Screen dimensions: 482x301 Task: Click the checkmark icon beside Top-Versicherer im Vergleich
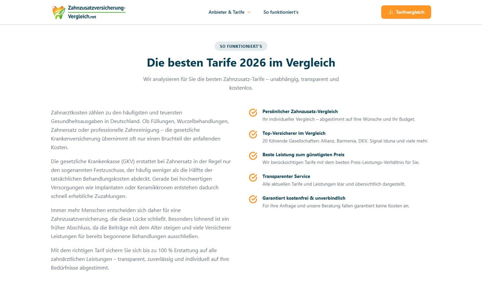coord(253,134)
